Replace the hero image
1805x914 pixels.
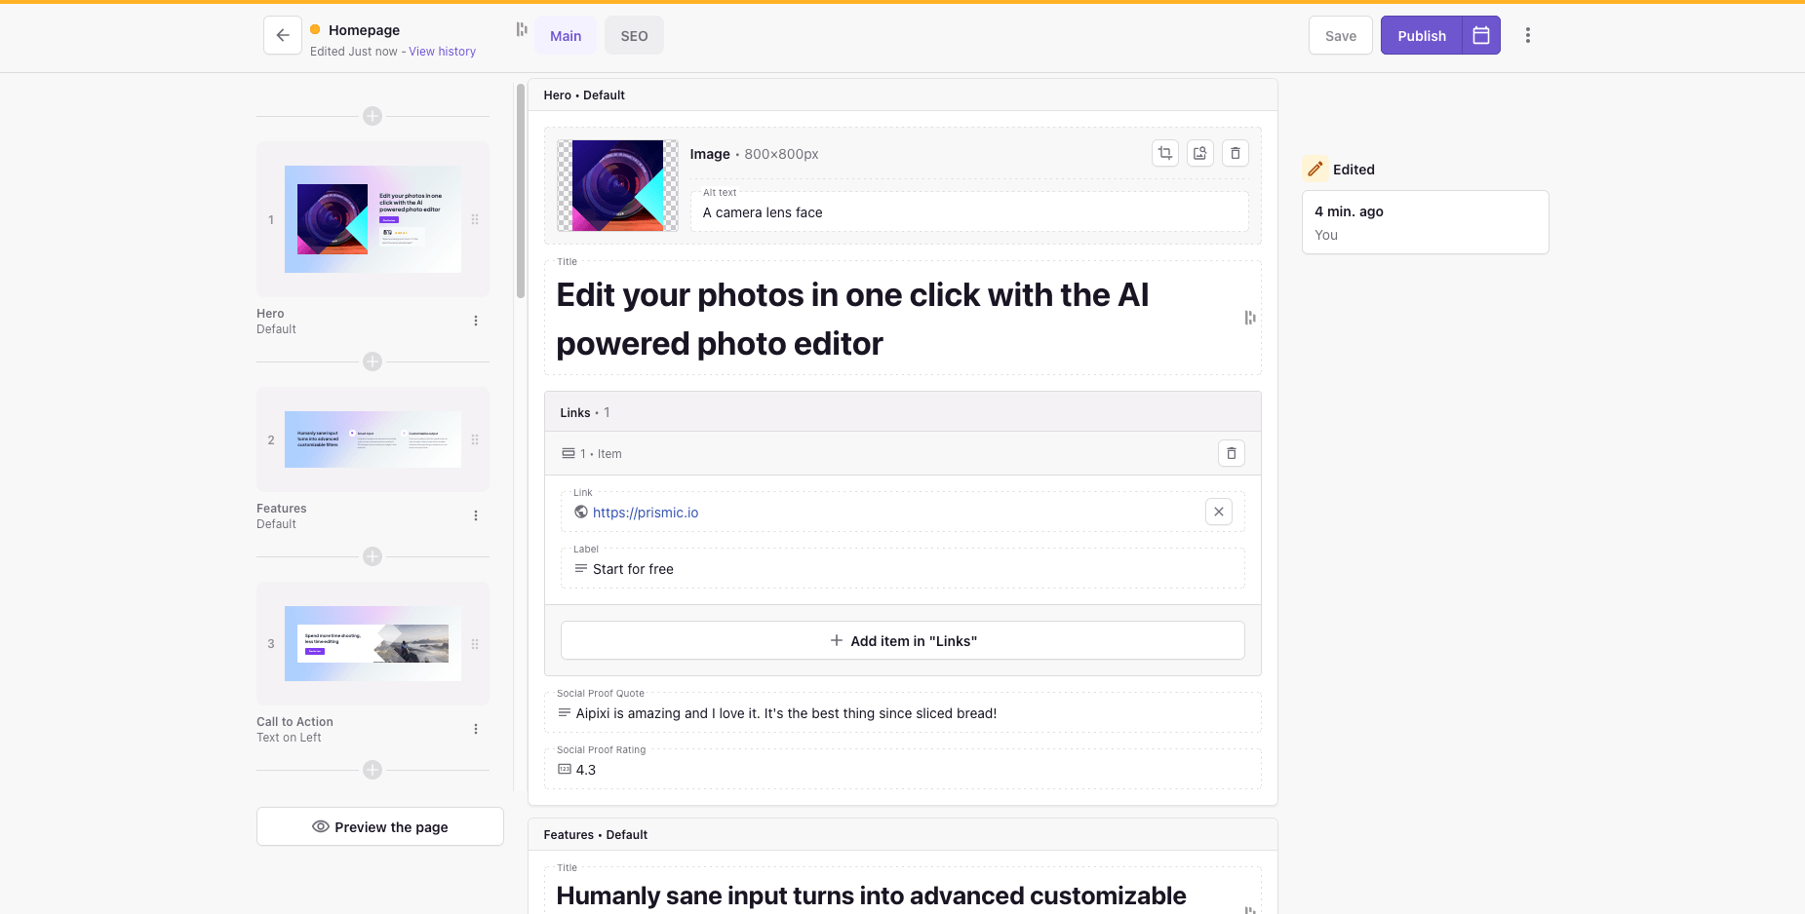pyautogui.click(x=1200, y=153)
